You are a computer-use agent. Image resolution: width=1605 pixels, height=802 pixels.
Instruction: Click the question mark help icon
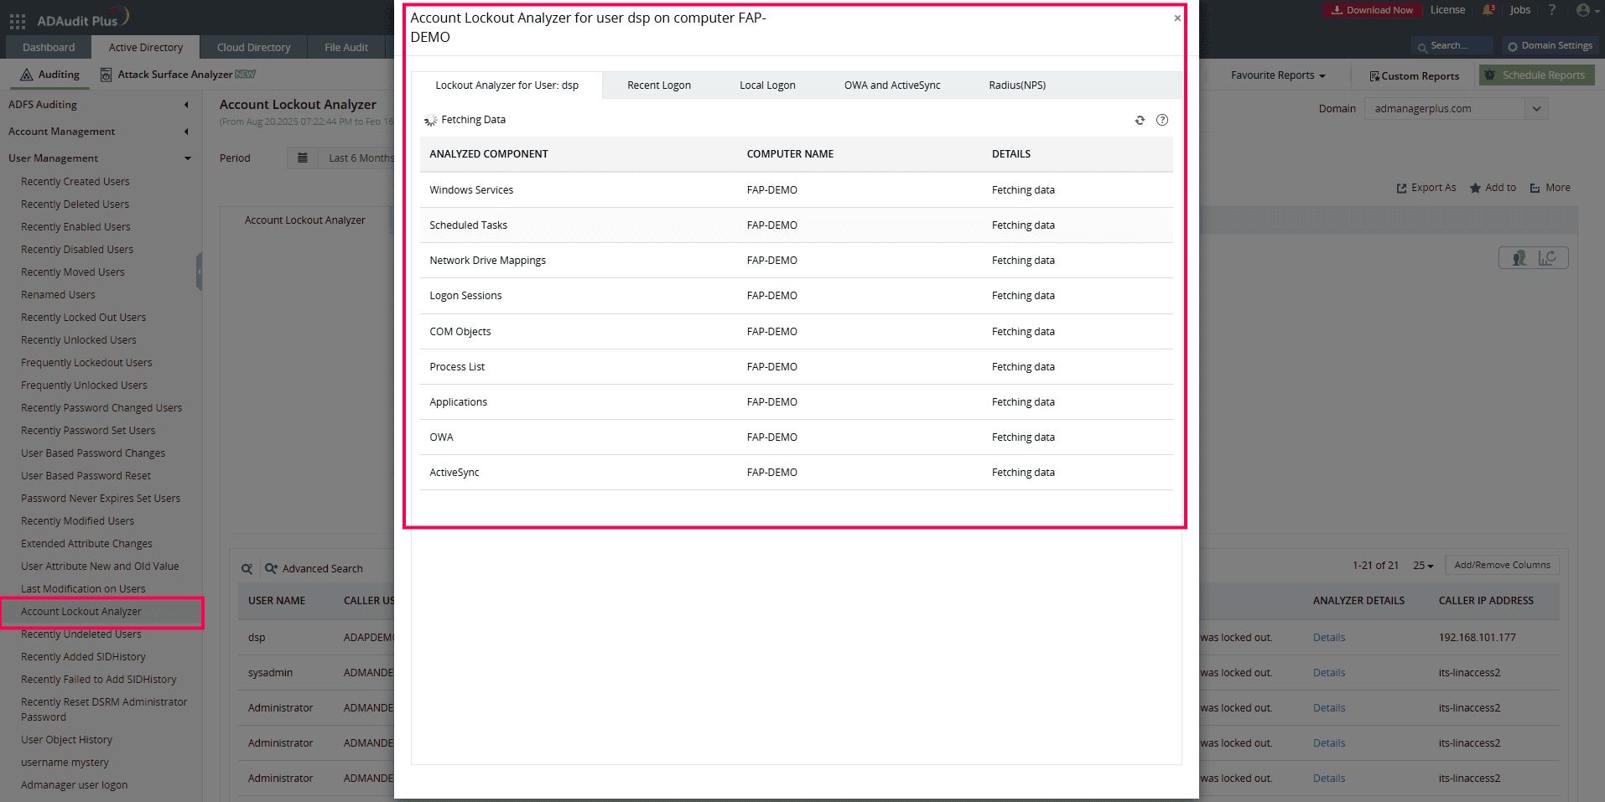[x=1552, y=10]
